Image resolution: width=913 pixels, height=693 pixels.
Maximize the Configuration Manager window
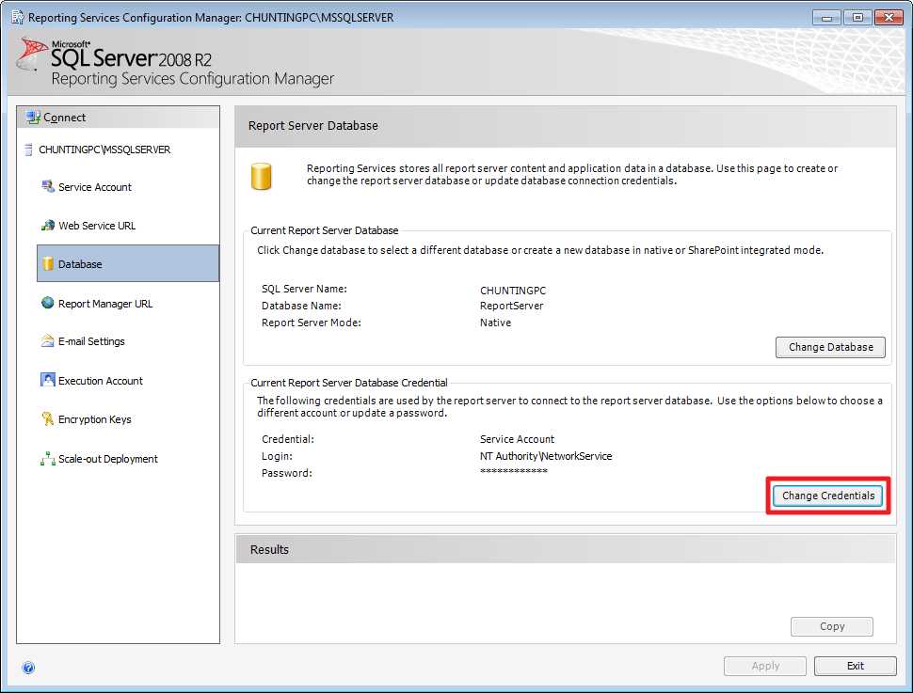pyautogui.click(x=857, y=18)
